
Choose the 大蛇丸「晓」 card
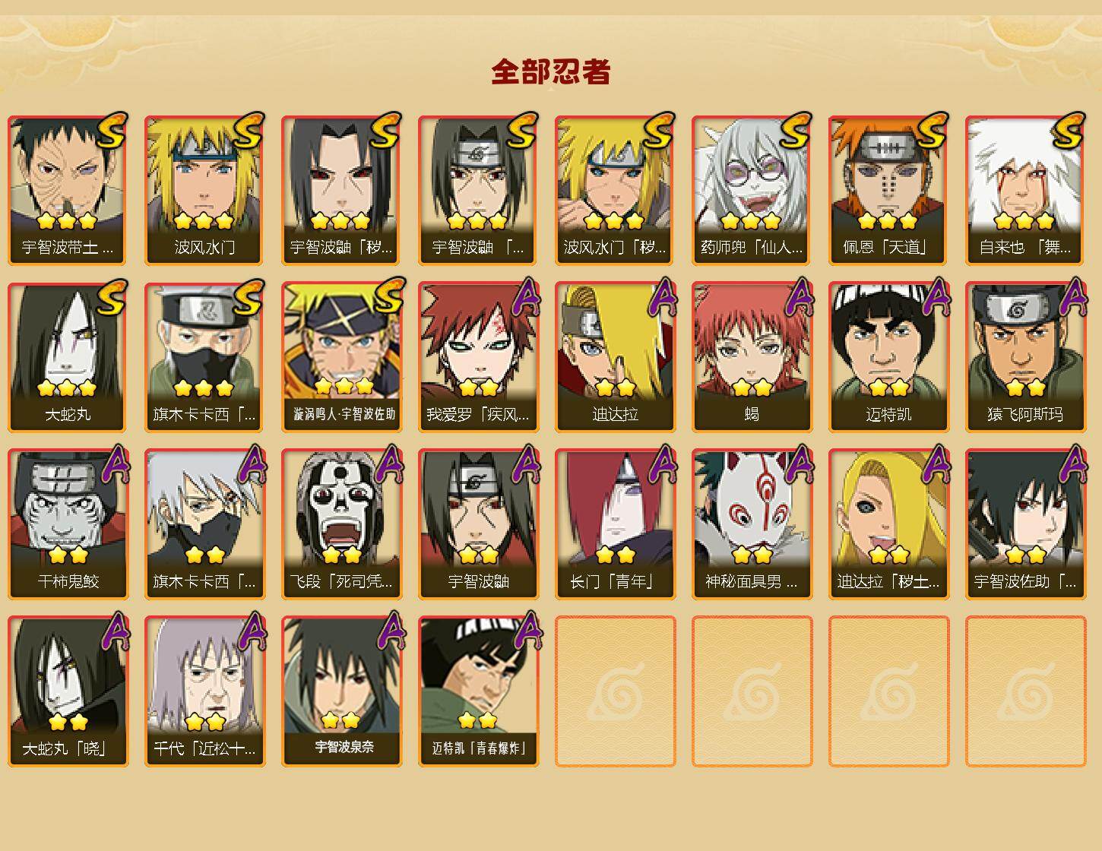click(x=68, y=691)
